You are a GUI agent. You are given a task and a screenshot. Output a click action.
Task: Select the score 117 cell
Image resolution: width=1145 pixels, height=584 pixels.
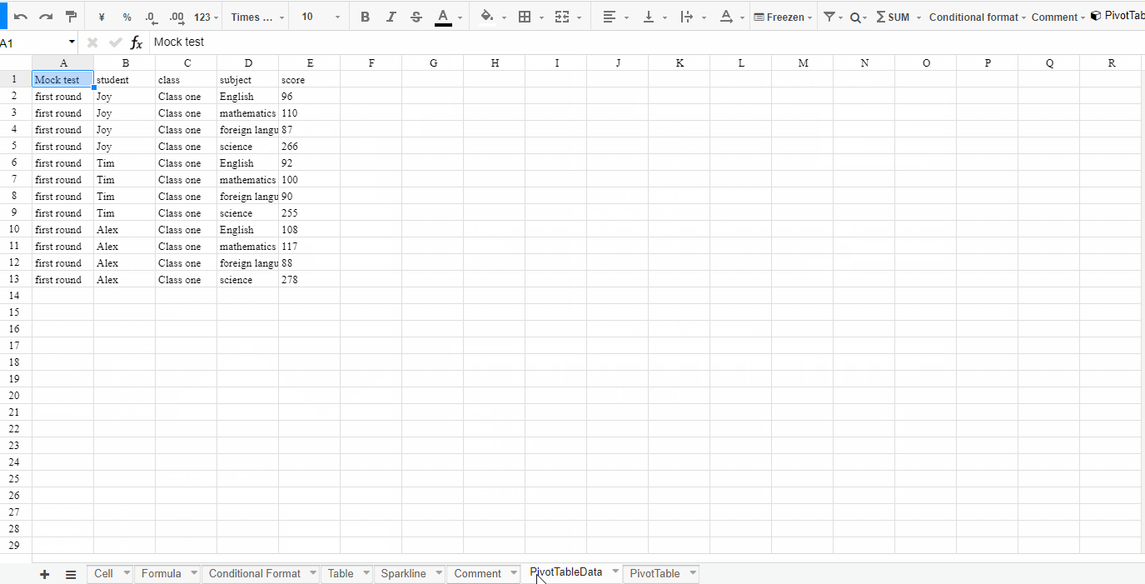tap(309, 246)
